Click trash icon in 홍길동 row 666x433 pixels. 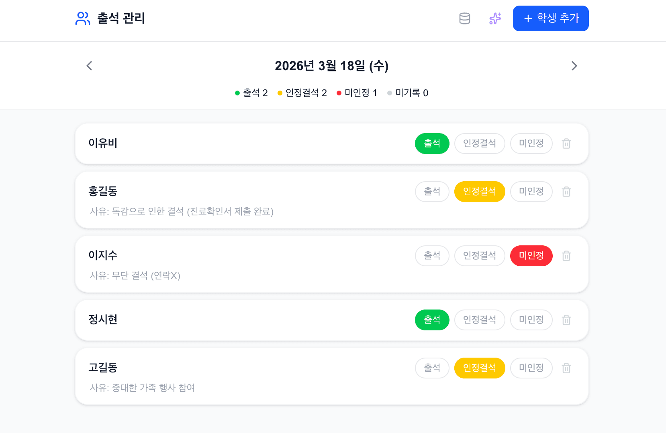(x=566, y=192)
